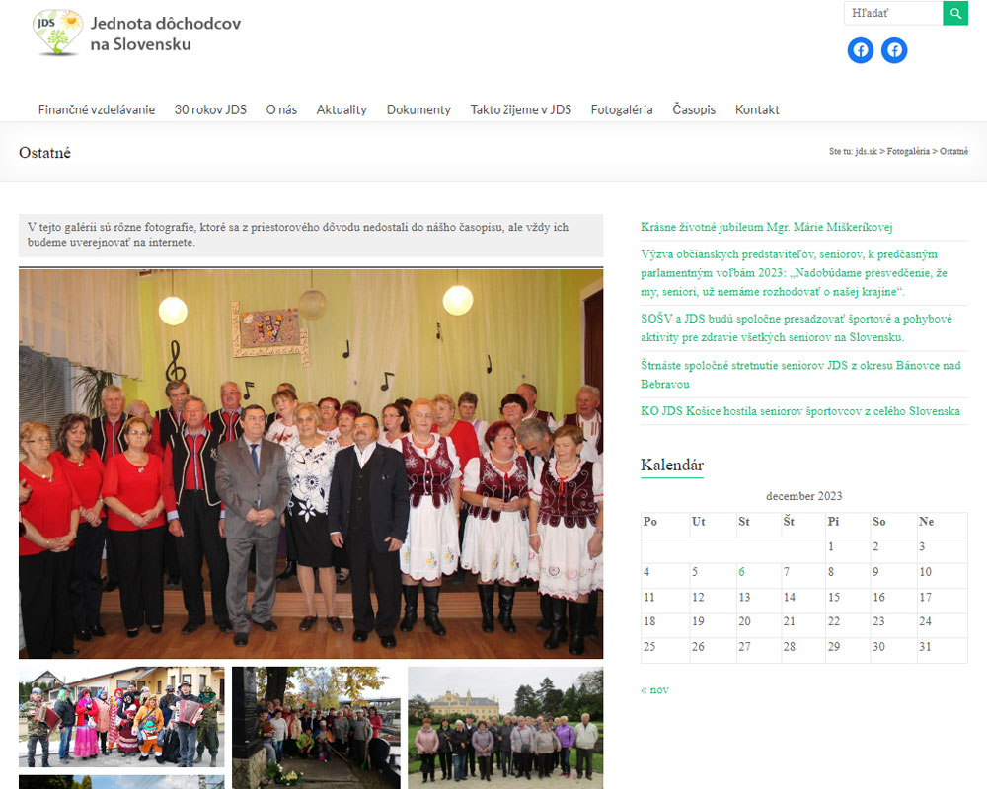The height and width of the screenshot is (789, 987).
Task: Click the green search magnifier button
Action: click(955, 13)
